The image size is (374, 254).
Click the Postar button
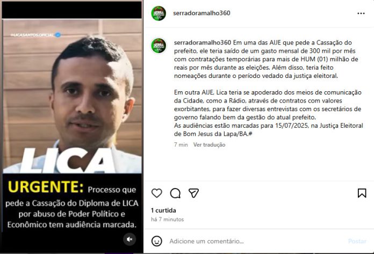pyautogui.click(x=357, y=241)
